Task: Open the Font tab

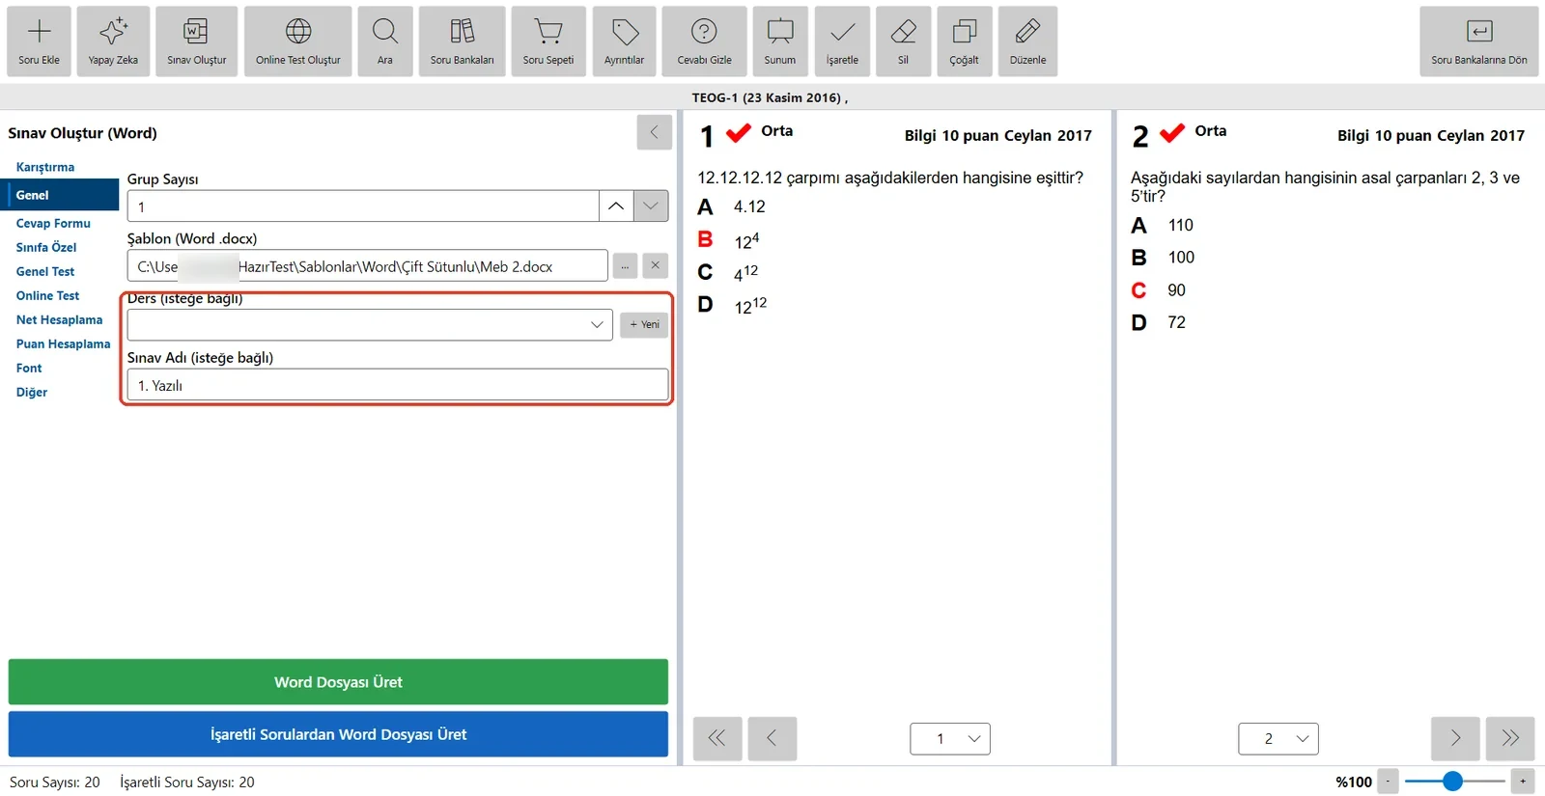Action: pyautogui.click(x=29, y=368)
